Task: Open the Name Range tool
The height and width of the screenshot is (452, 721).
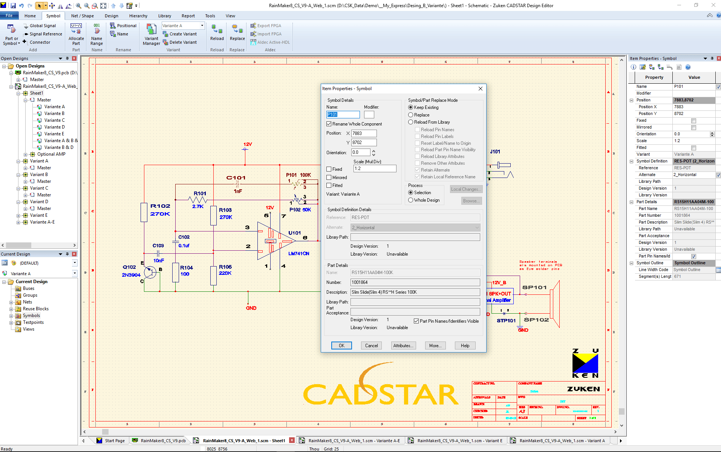Action: 97,35
